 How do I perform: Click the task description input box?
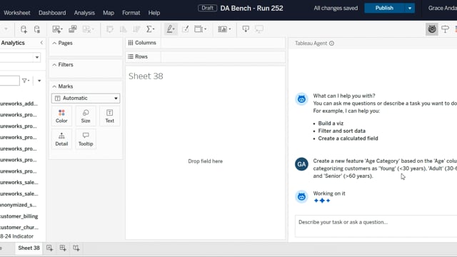[x=376, y=226]
